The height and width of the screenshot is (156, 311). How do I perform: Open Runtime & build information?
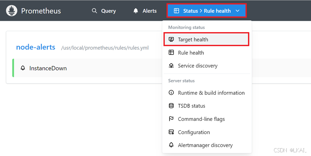pyautogui.click(x=207, y=93)
